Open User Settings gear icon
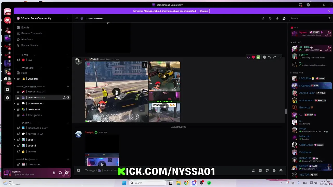 (66, 173)
